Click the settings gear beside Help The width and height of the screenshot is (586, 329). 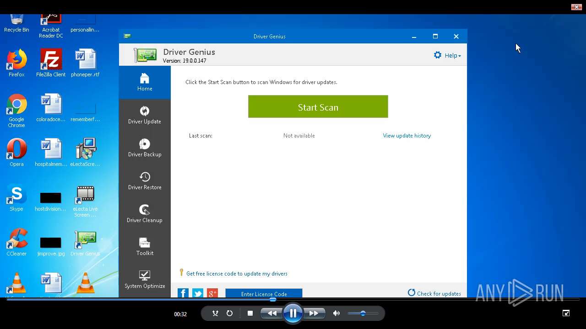(x=438, y=55)
